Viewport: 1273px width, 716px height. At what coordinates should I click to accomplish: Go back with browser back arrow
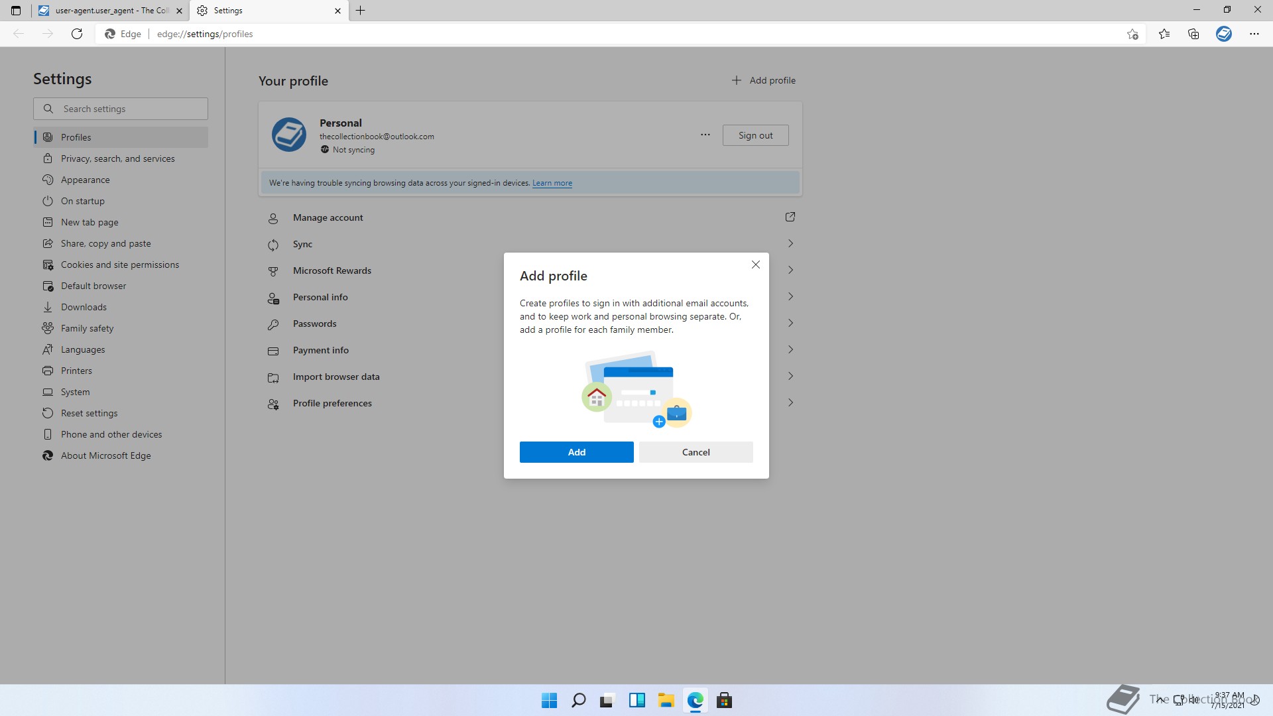pyautogui.click(x=19, y=34)
